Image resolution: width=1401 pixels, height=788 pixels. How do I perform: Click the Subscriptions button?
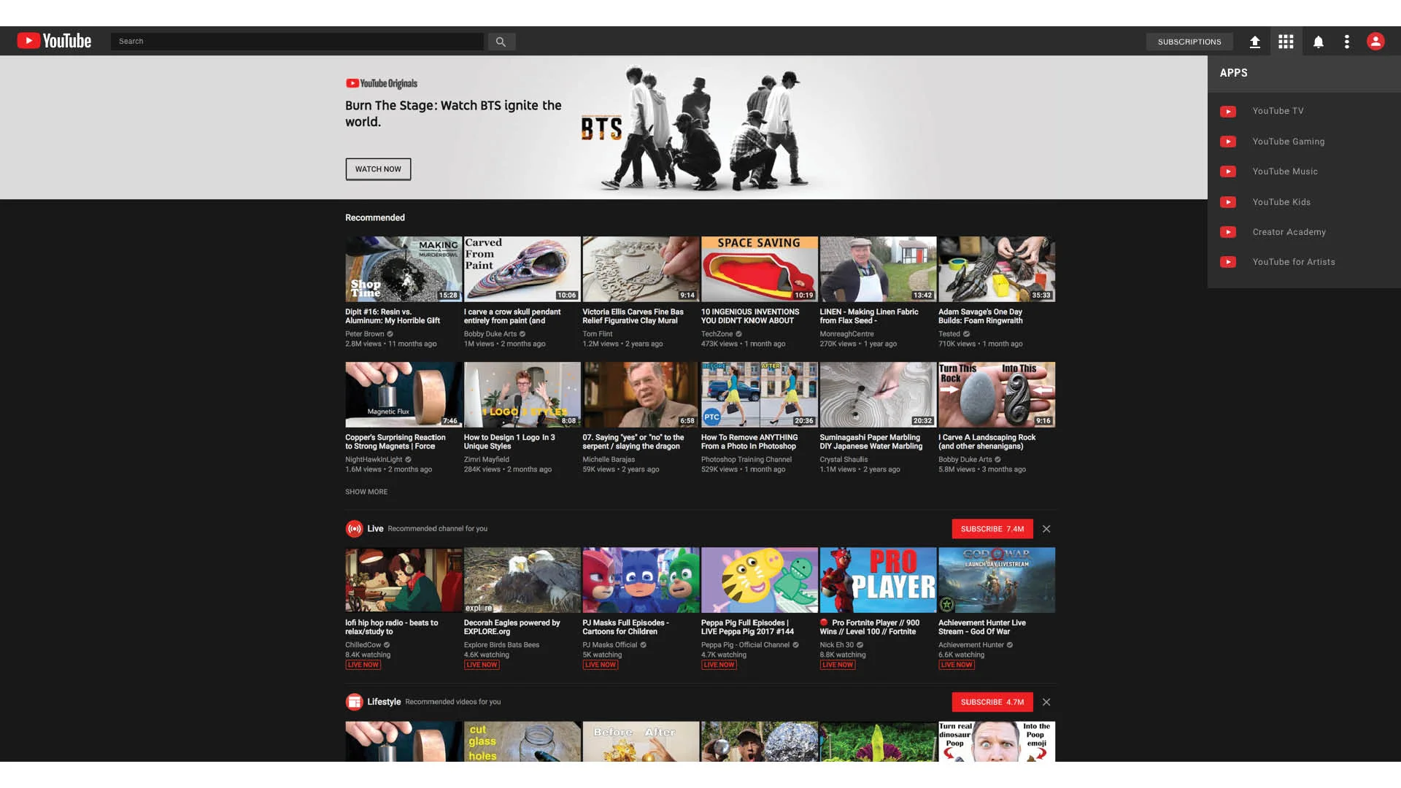point(1189,42)
